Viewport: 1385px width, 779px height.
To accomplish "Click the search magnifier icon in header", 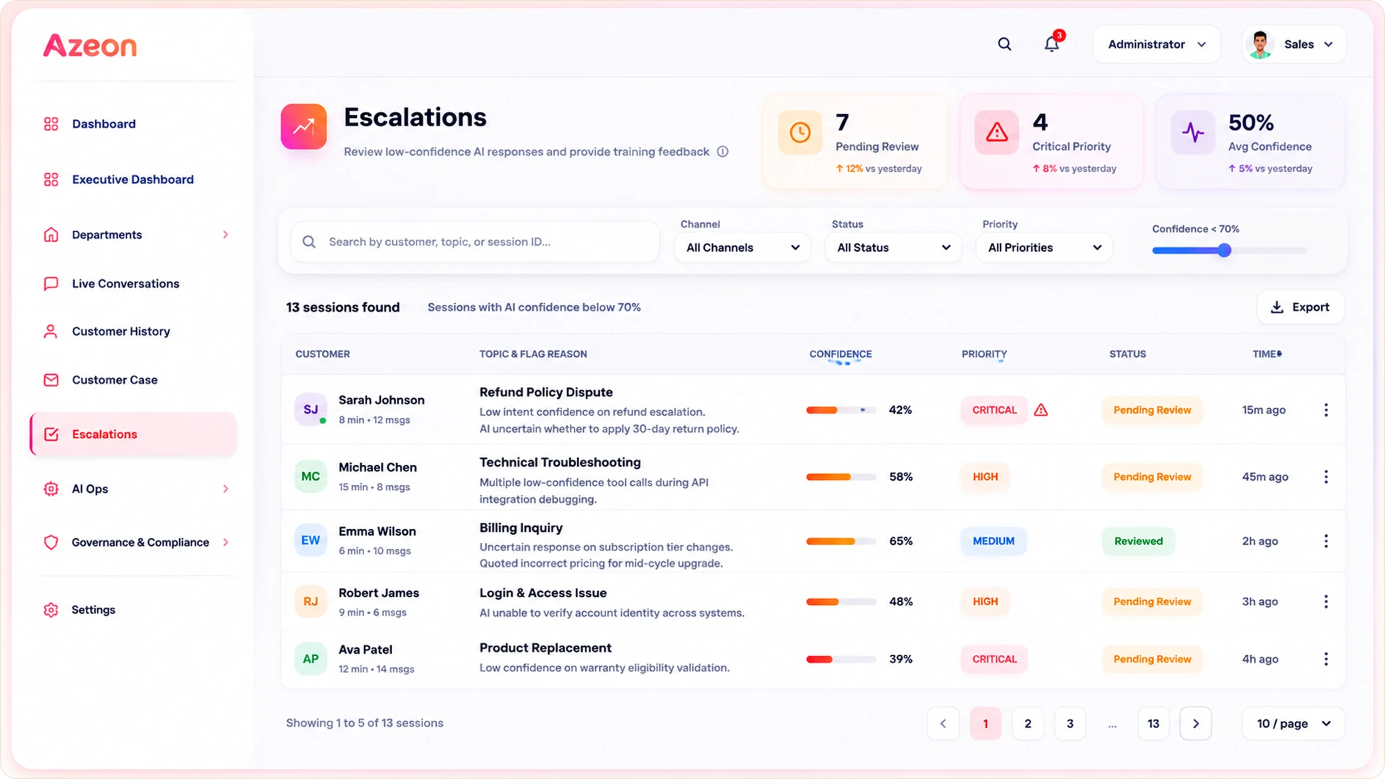I will [1004, 44].
